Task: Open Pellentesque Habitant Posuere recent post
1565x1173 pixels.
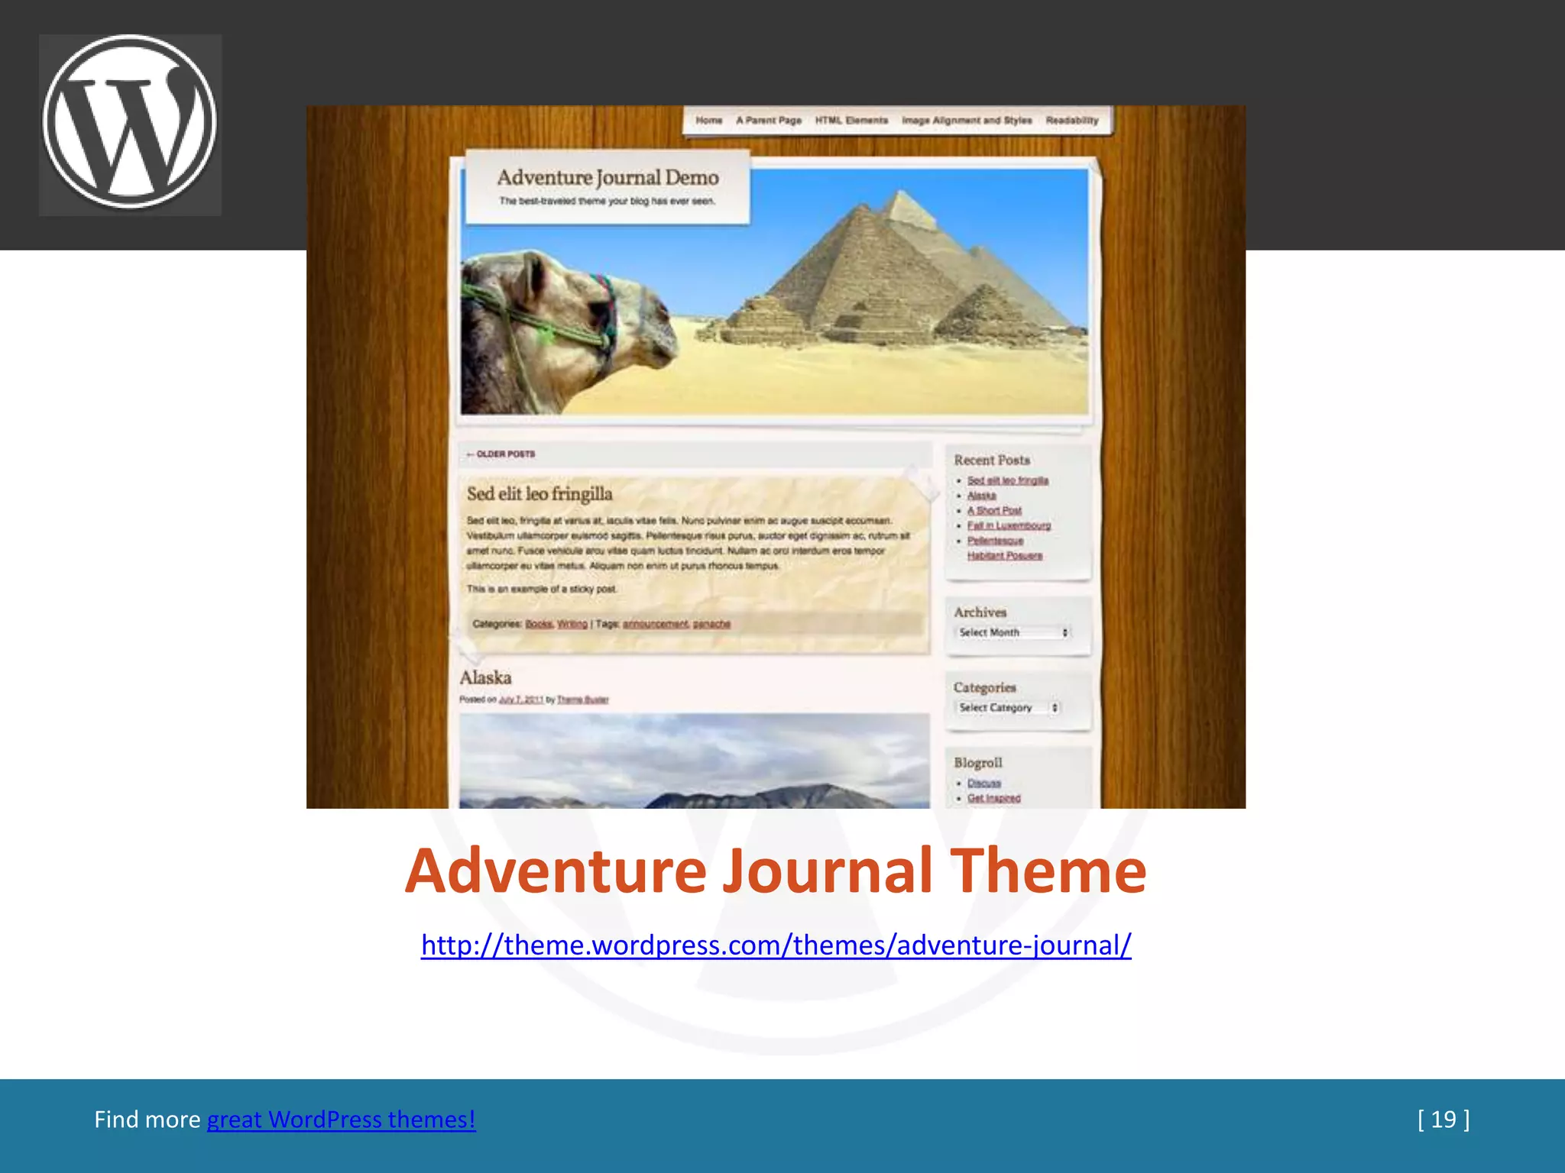Action: pos(1005,548)
